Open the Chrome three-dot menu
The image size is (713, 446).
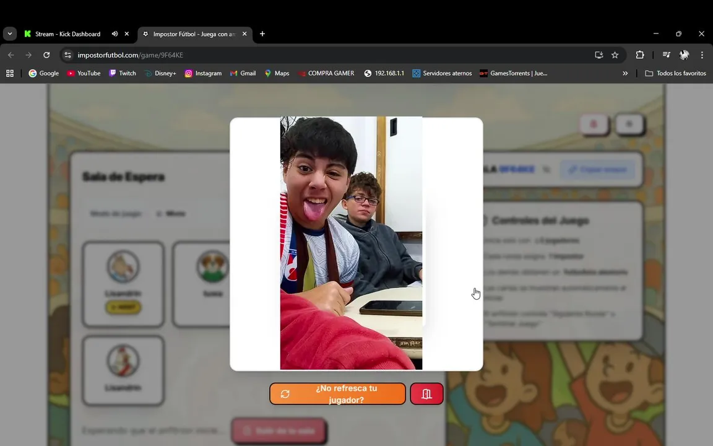pyautogui.click(x=702, y=55)
